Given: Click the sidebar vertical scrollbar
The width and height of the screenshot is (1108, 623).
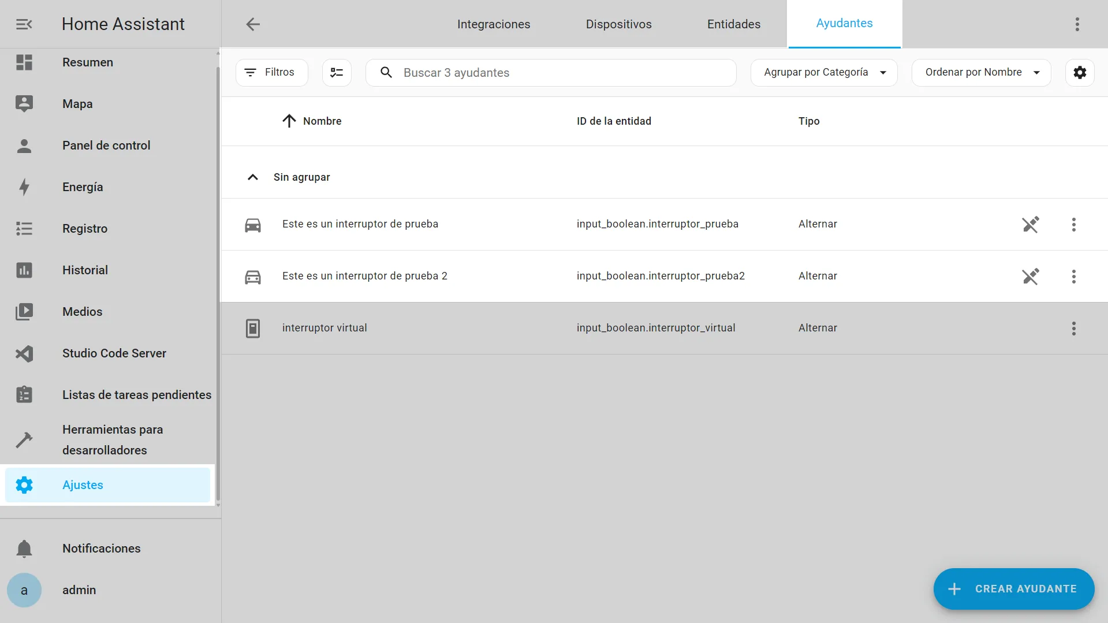Looking at the screenshot, I should (218, 283).
